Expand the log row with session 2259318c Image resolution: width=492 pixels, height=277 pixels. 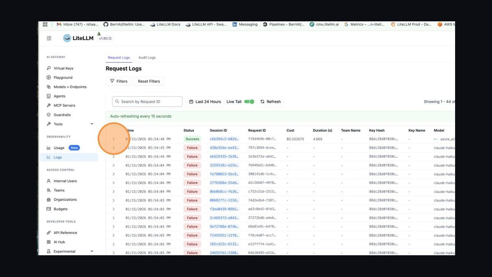(114, 165)
